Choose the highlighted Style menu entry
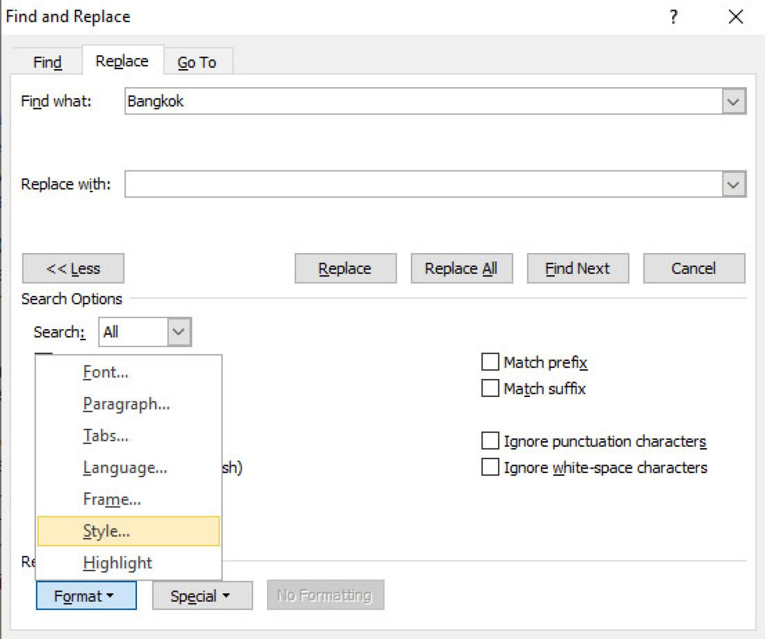The height and width of the screenshot is (639, 765). click(x=106, y=531)
